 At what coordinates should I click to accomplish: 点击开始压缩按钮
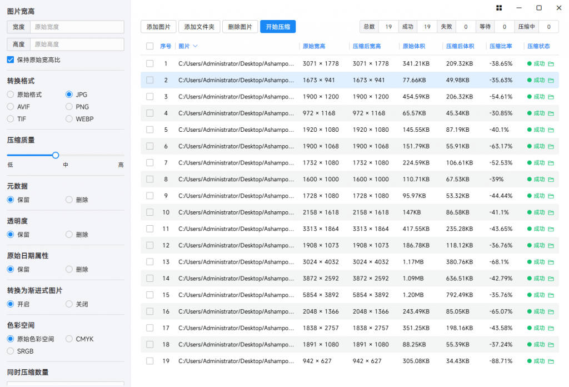(277, 26)
